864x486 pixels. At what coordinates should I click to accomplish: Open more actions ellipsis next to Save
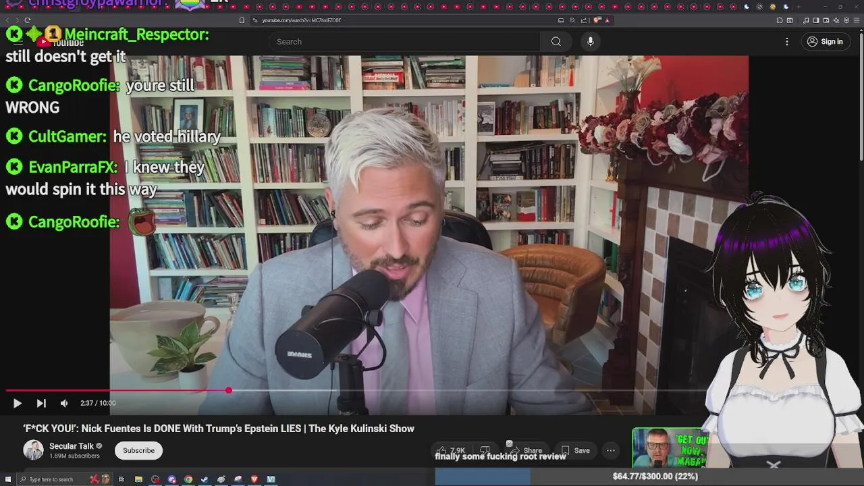coord(611,450)
